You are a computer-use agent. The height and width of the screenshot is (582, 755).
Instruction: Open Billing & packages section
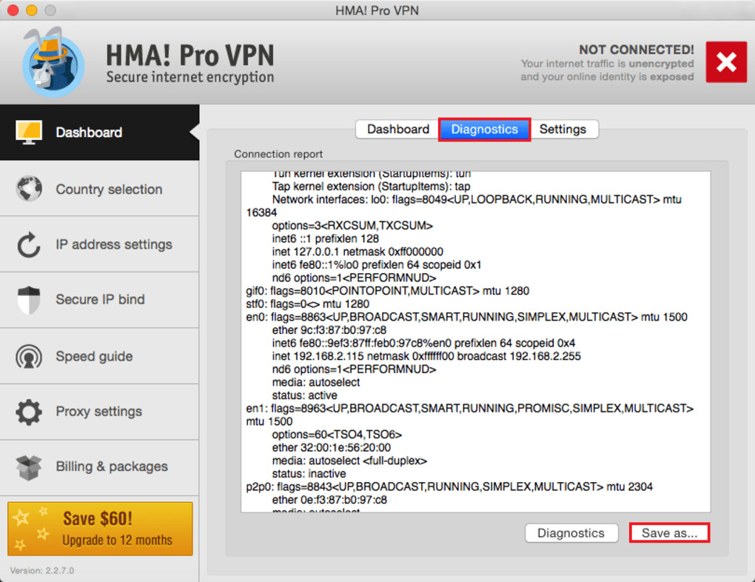point(100,467)
